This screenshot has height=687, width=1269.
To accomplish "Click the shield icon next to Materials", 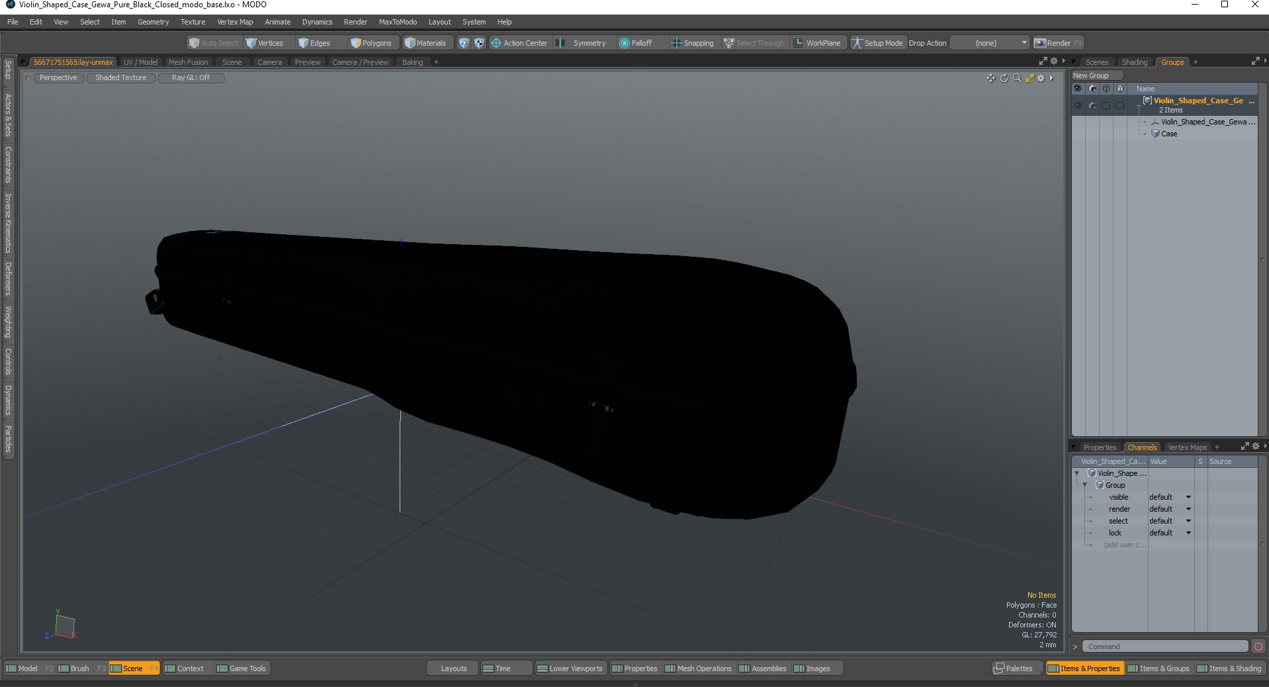I will pos(464,43).
